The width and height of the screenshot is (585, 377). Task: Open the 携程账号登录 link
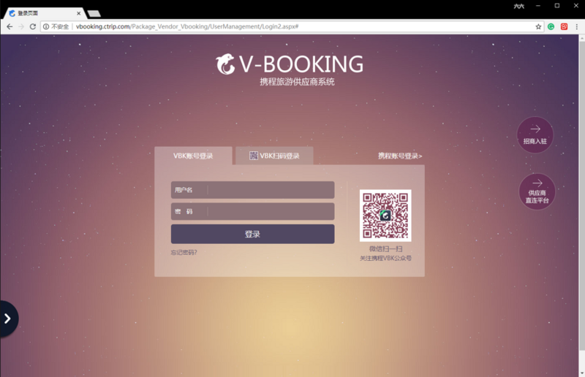point(400,156)
